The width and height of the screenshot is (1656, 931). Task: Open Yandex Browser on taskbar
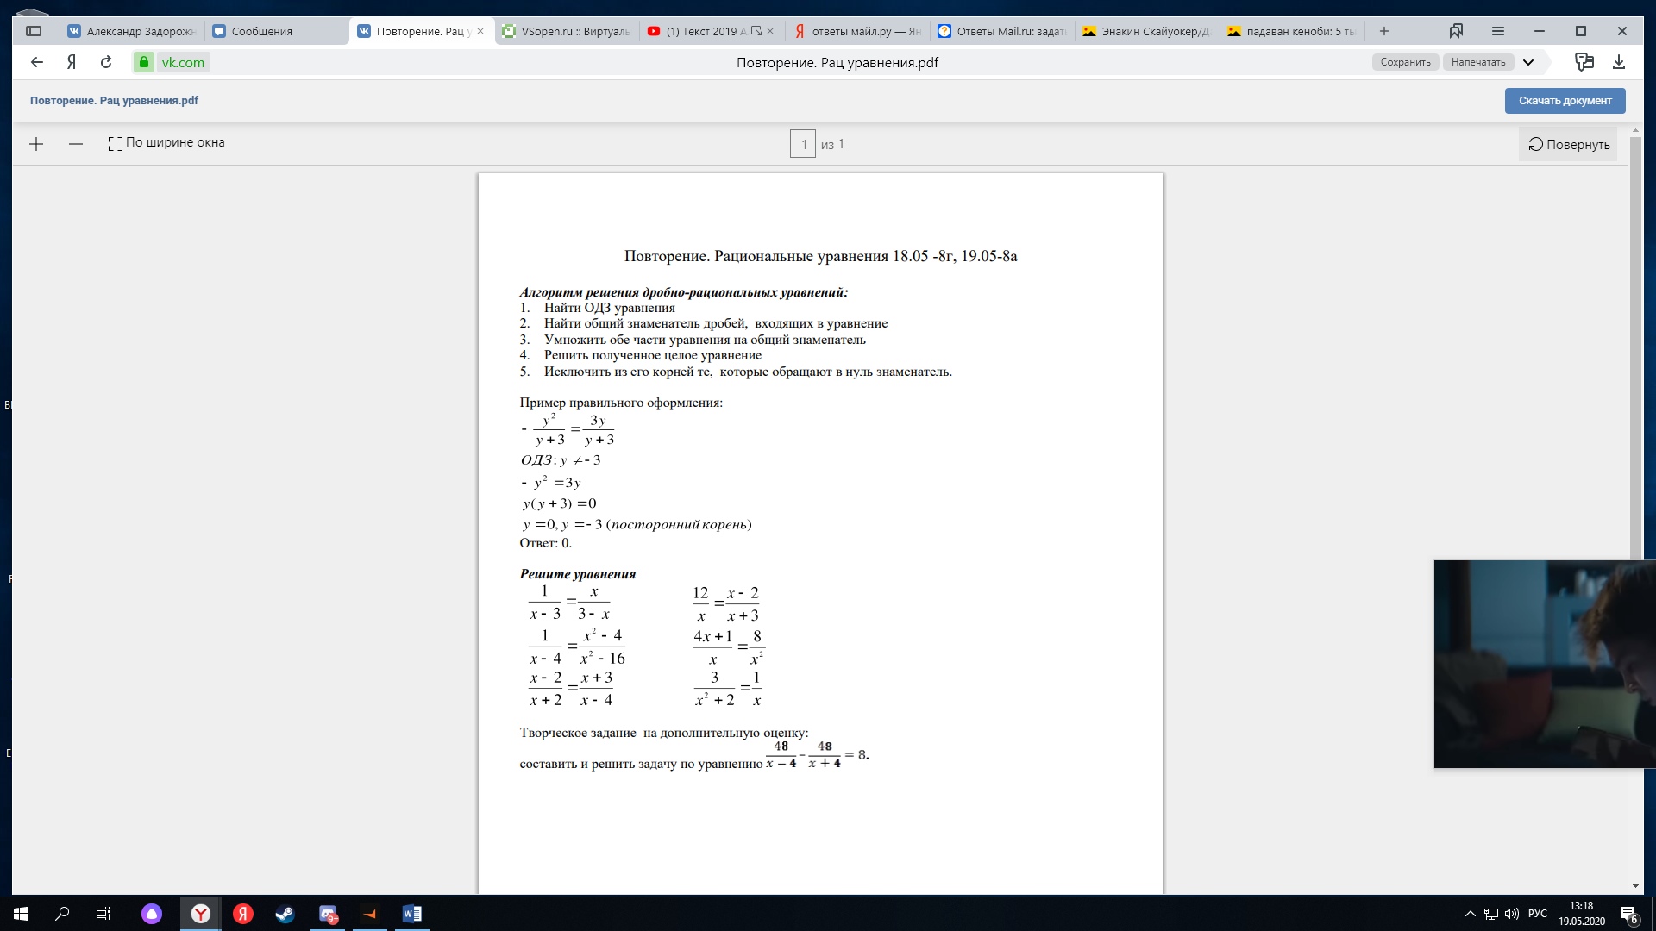pos(201,914)
